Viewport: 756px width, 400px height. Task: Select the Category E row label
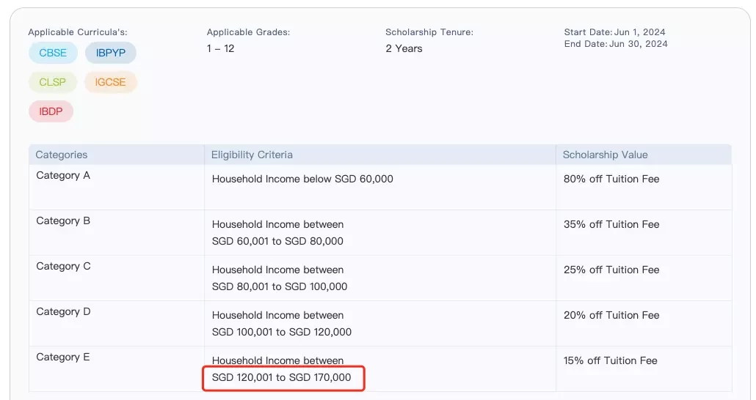click(x=62, y=358)
